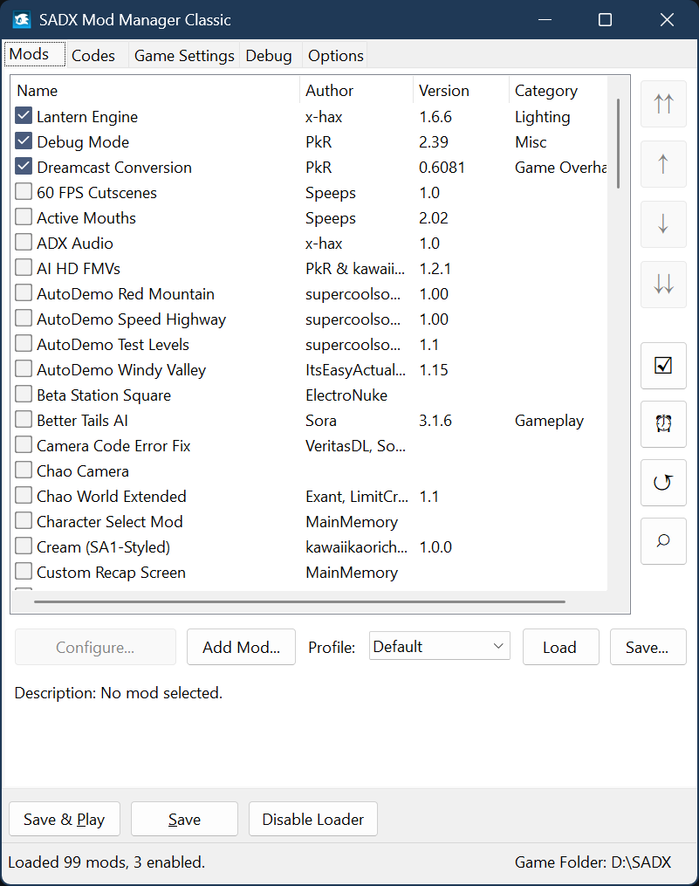Disable the Lantern Engine mod checkbox
Screen dimensions: 699x886
point(24,116)
